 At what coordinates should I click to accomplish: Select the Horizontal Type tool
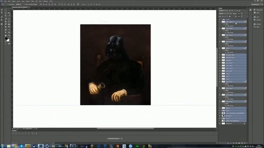tap(9, 30)
